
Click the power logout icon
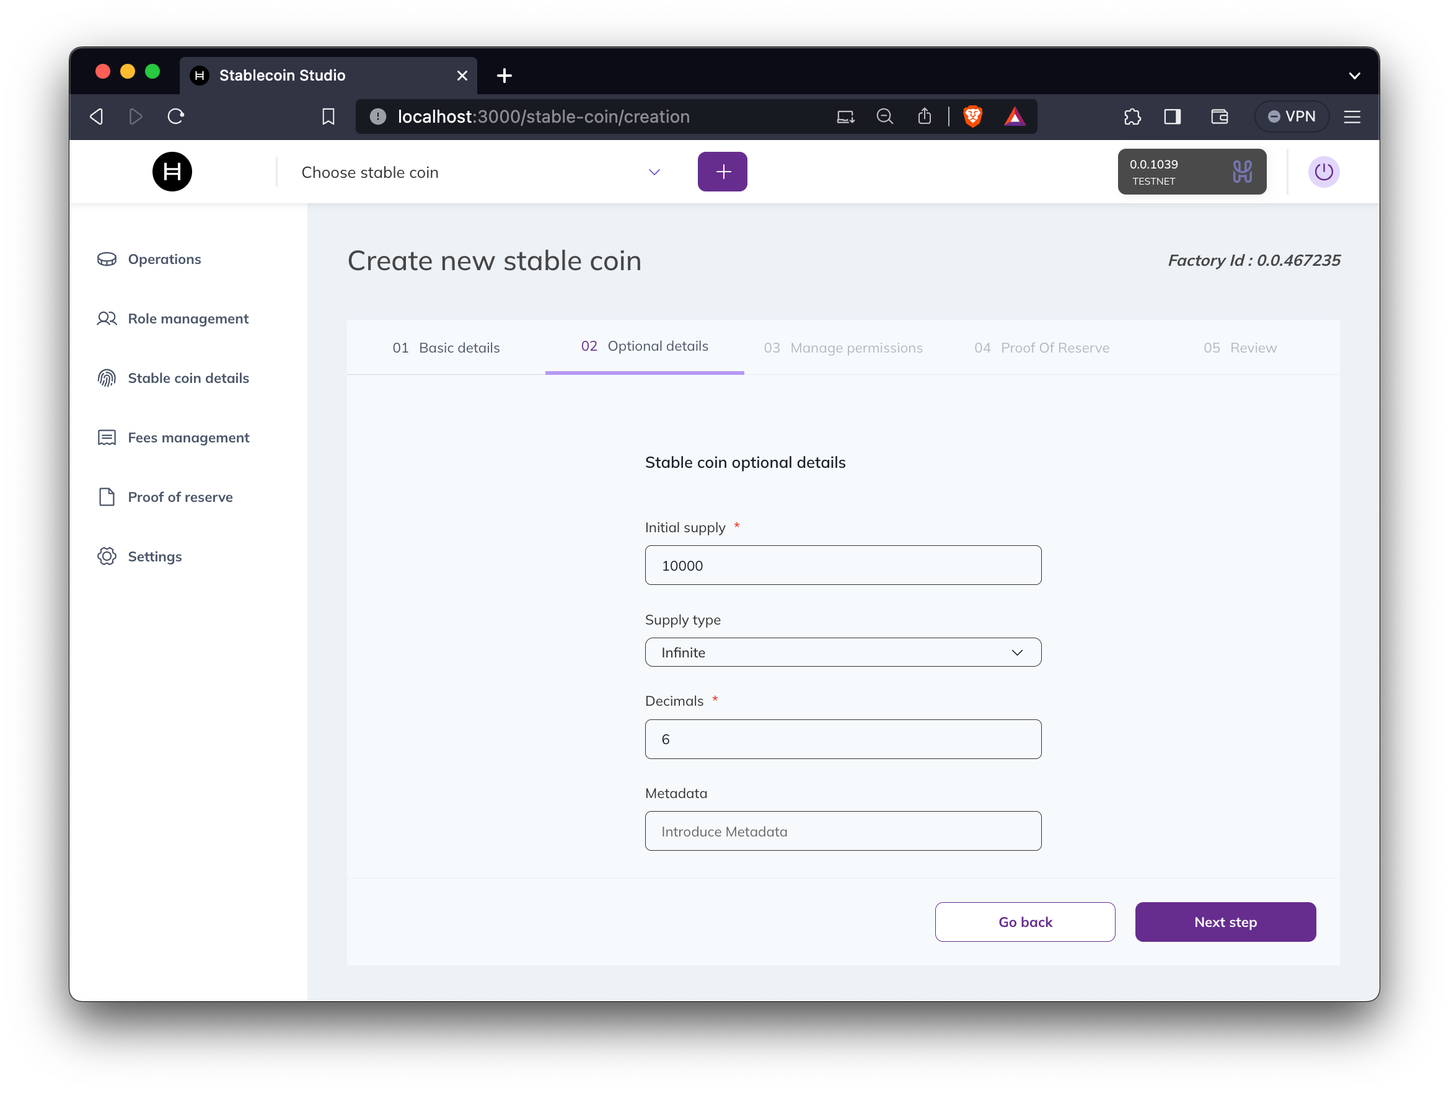(1323, 172)
